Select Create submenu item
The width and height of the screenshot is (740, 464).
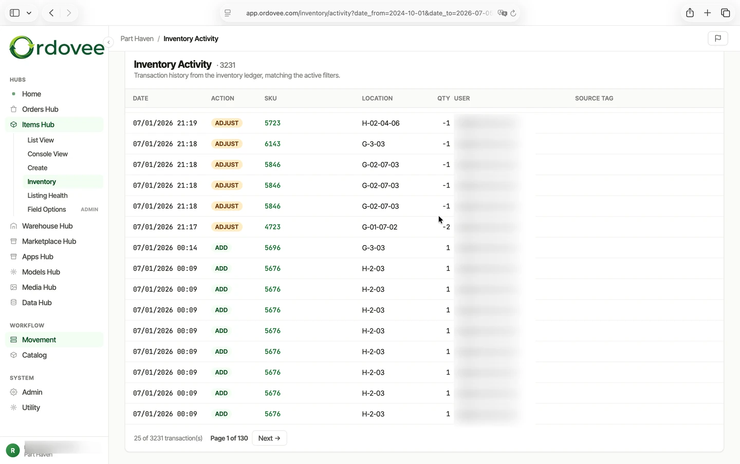38,168
